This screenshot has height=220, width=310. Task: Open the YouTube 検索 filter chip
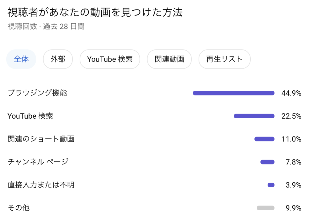click(x=110, y=59)
